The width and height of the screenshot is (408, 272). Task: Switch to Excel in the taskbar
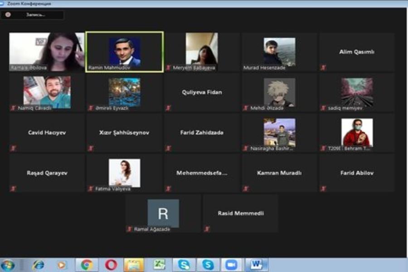(x=159, y=265)
